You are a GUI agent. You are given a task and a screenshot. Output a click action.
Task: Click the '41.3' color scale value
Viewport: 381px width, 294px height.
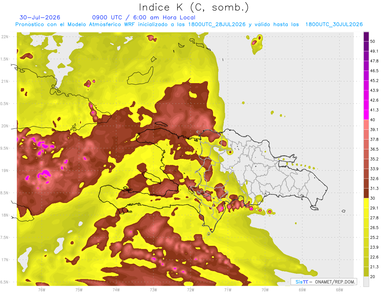coord(374,110)
